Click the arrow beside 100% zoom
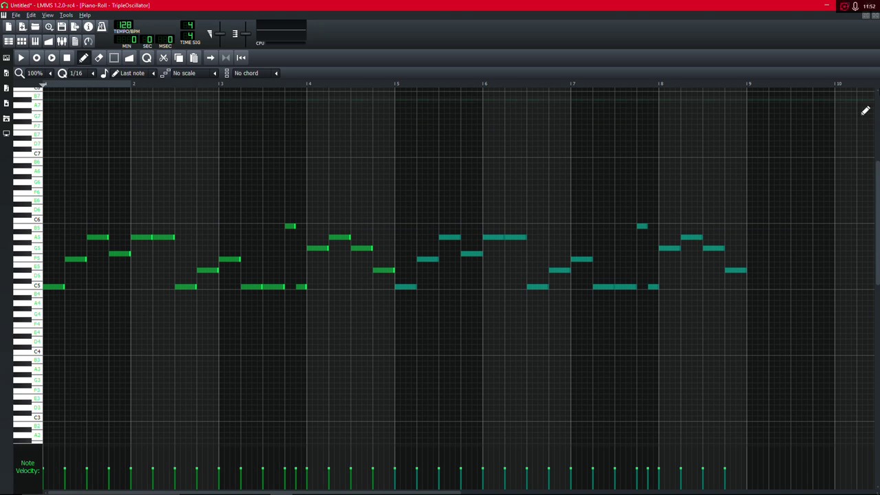 [50, 74]
